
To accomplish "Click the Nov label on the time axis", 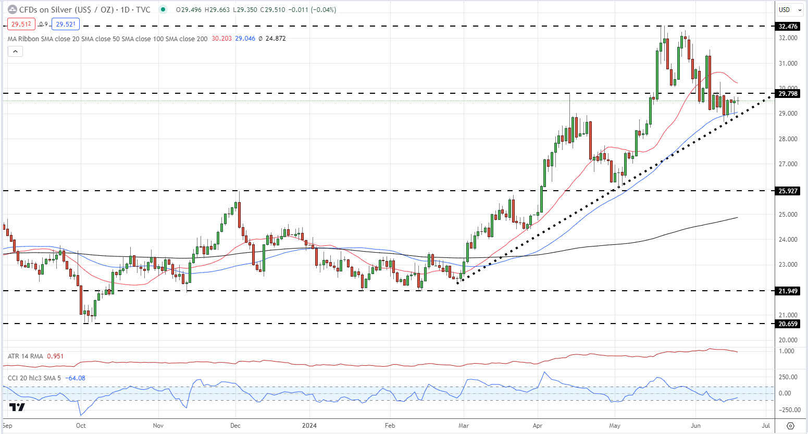I will pyautogui.click(x=159, y=426).
